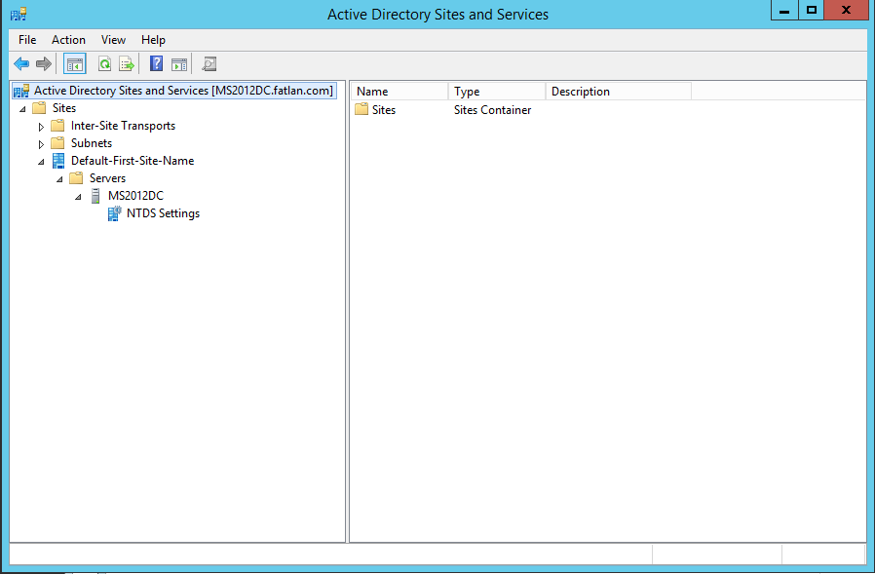Select Inter-Site Transports label

point(124,126)
